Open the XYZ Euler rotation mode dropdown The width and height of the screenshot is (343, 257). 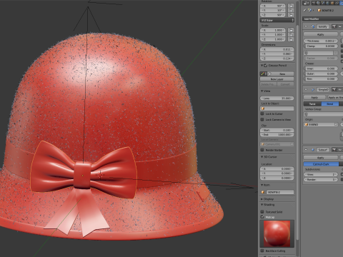pos(277,21)
